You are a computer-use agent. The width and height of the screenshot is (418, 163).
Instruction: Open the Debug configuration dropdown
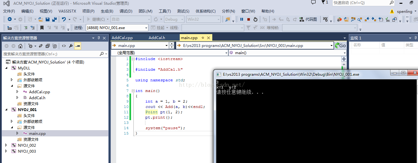174,19
